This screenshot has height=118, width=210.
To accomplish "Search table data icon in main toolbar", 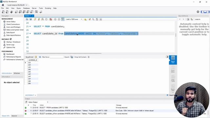I will (x=36, y=12).
